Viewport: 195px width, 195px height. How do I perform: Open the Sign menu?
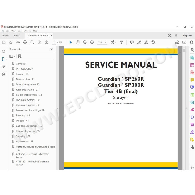20,31
